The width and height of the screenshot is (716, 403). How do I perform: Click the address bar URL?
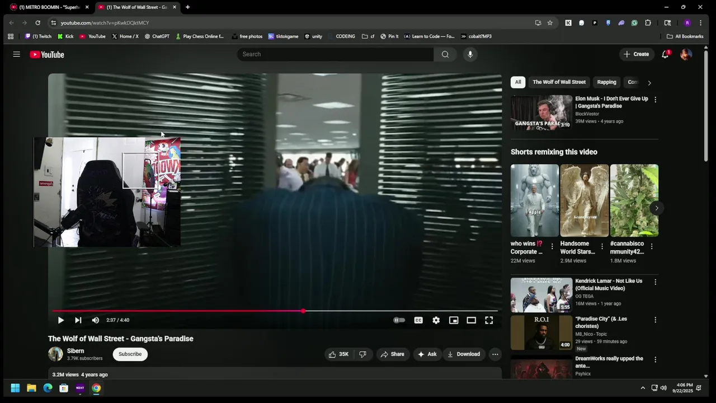click(105, 23)
